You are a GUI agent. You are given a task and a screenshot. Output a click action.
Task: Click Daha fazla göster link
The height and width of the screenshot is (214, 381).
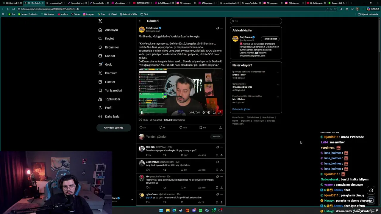(241, 109)
